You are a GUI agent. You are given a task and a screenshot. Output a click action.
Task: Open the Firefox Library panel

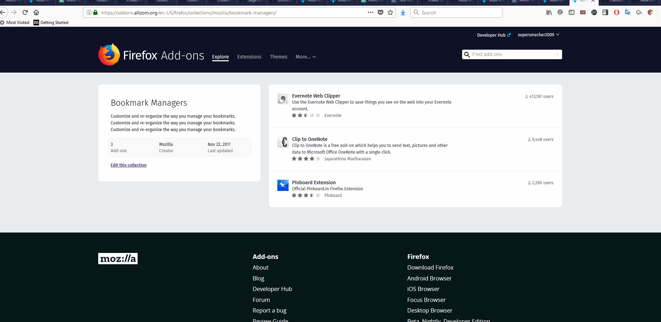click(x=549, y=12)
